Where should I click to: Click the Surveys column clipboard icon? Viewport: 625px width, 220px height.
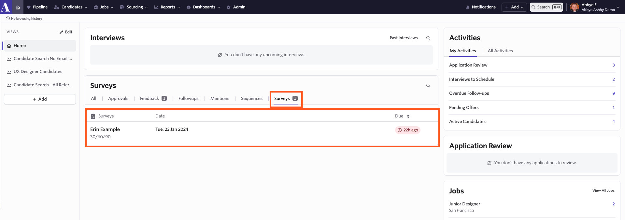coord(93,116)
